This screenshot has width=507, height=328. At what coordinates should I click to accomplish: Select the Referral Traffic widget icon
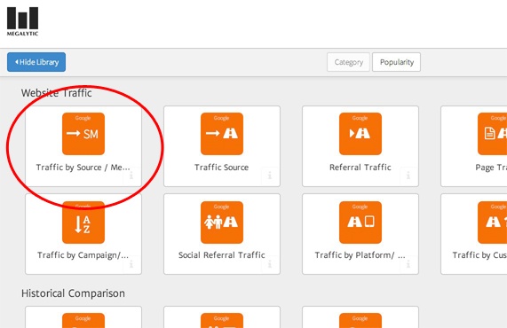pyautogui.click(x=360, y=134)
